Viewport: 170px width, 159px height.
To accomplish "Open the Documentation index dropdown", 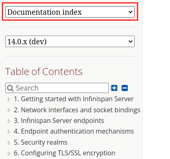I will click(x=70, y=12).
